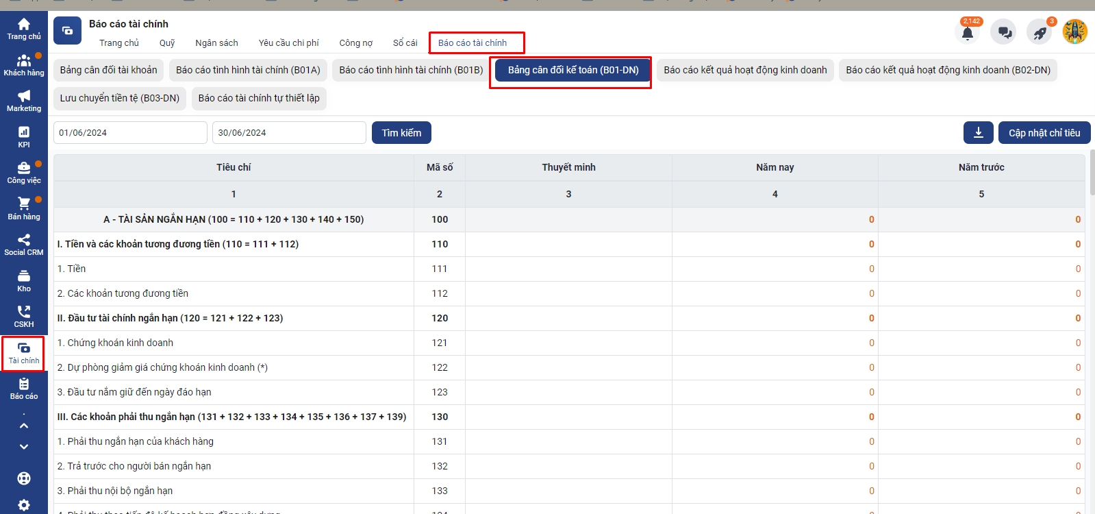Viewport: 1095px width, 514px height.
Task: Expand sidebar down with chevron arrow
Action: click(x=24, y=447)
